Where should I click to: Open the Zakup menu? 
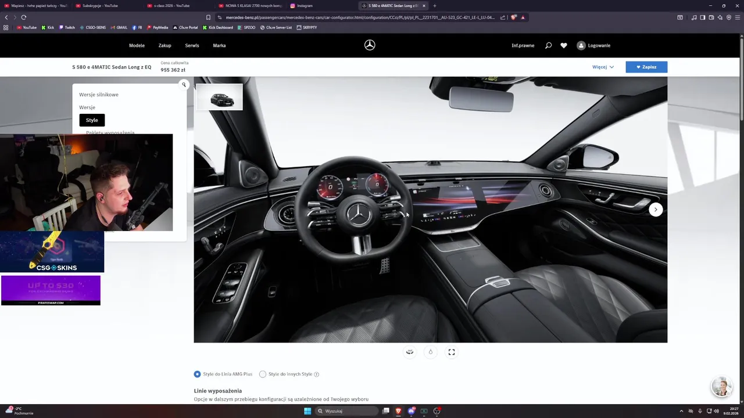pos(165,45)
